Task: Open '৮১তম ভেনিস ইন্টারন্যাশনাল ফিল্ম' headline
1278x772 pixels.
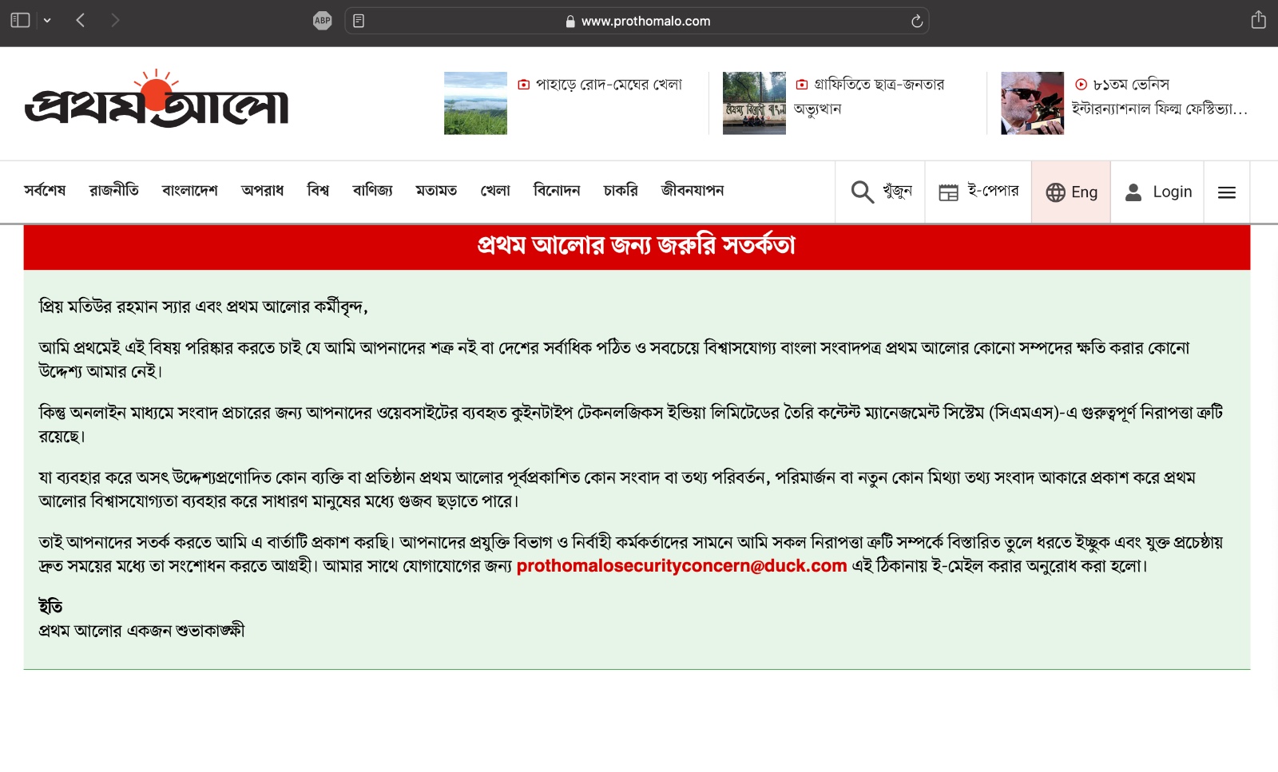Action: 1159,97
